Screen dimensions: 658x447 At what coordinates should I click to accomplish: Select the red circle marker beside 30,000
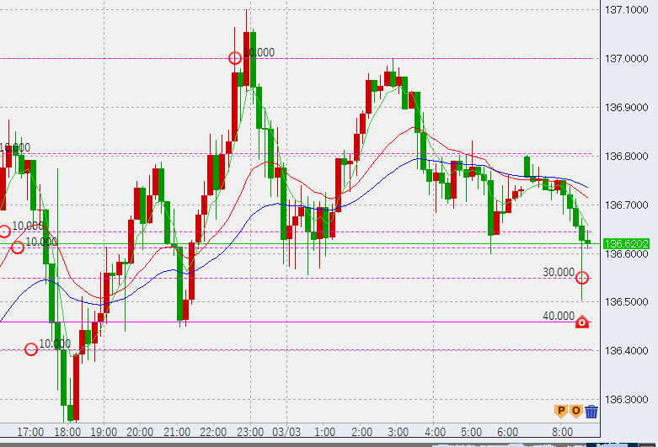[x=581, y=277]
